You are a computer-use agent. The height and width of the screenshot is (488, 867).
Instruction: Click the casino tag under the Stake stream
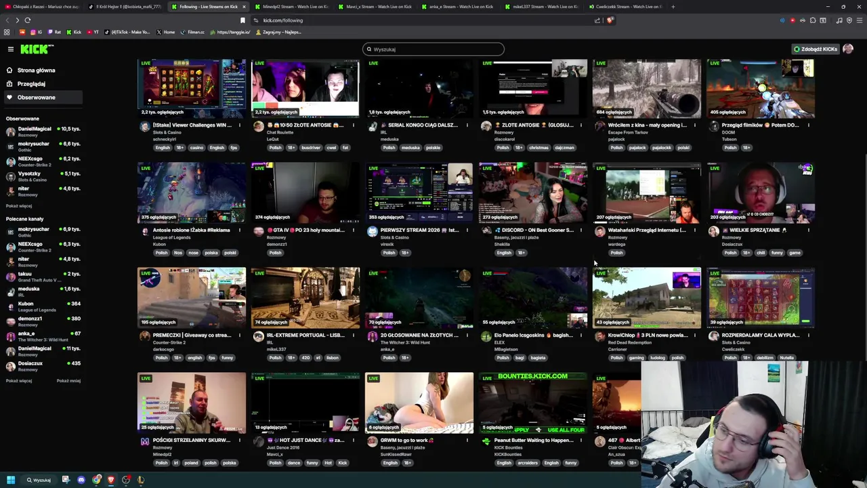coord(196,147)
